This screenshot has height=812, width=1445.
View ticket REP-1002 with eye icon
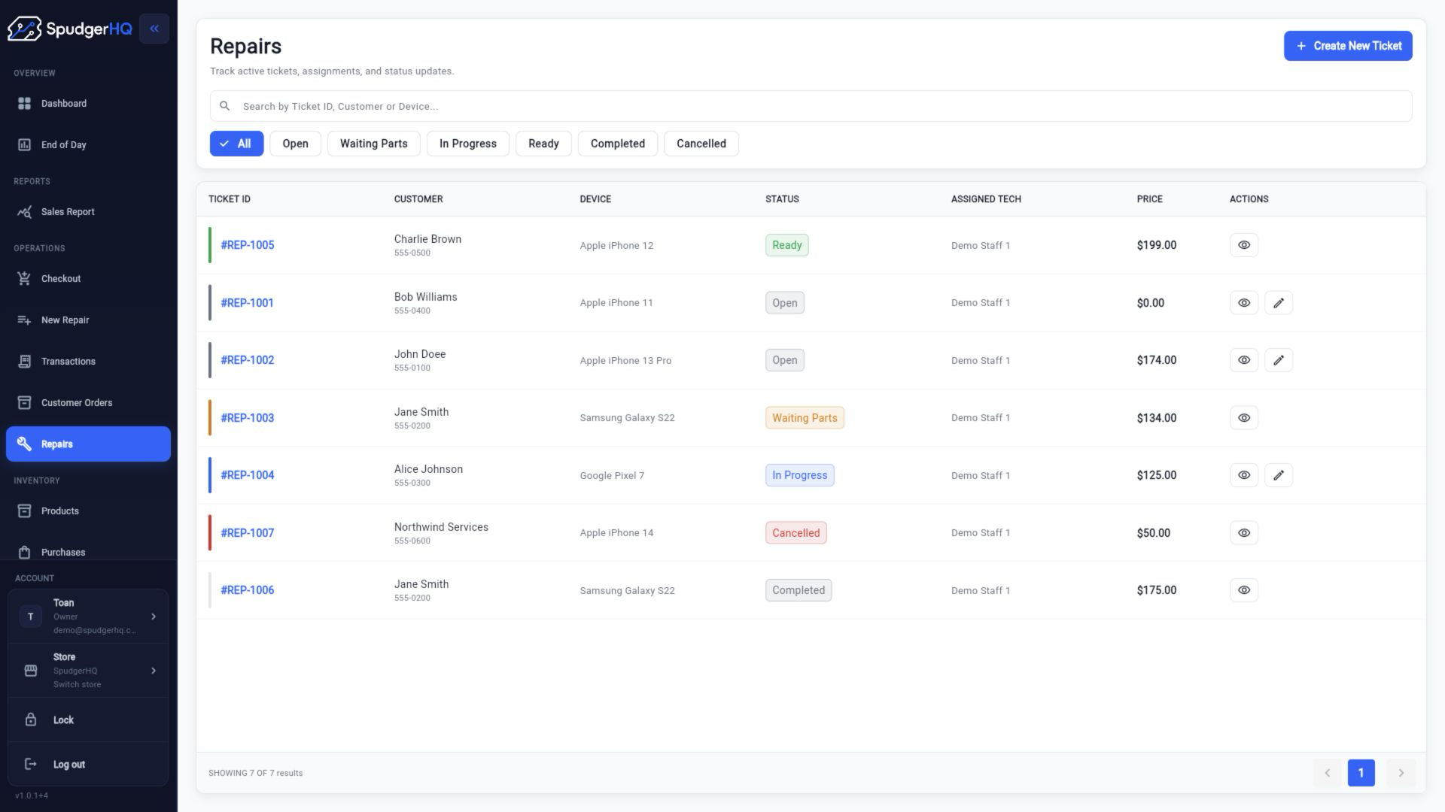click(1243, 360)
